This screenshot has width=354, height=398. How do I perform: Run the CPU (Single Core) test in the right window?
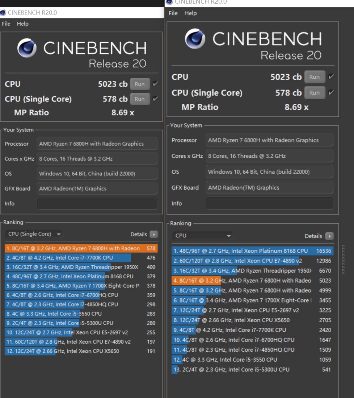tap(314, 92)
